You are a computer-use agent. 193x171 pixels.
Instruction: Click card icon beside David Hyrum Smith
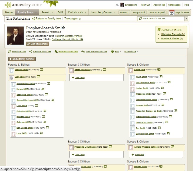coord(168,133)
